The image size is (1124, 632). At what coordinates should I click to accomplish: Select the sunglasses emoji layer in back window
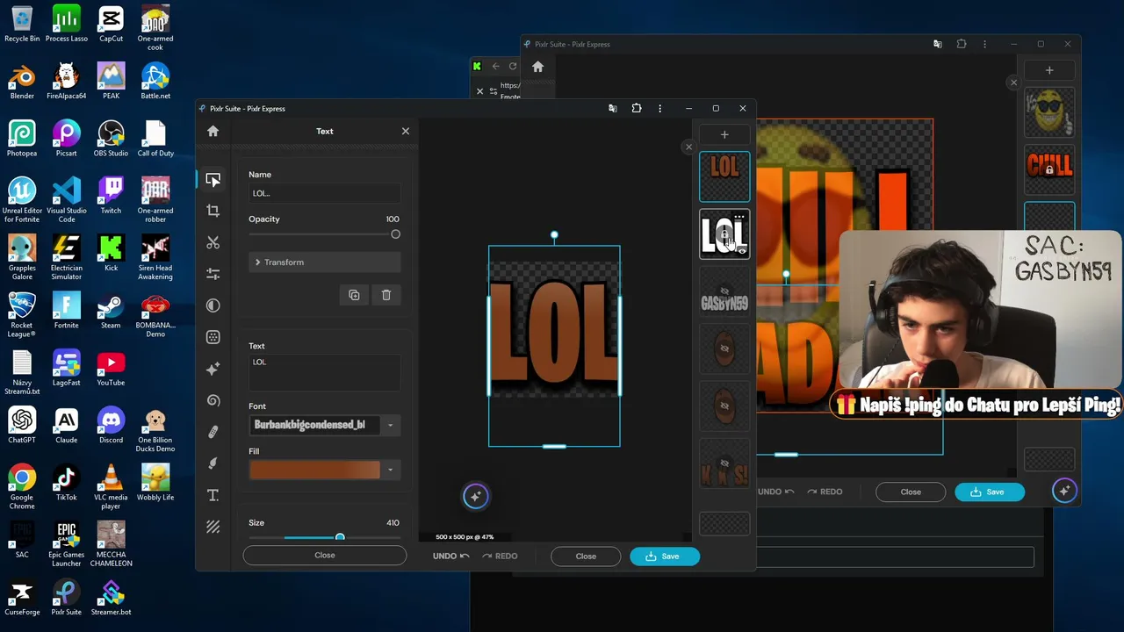1049,111
